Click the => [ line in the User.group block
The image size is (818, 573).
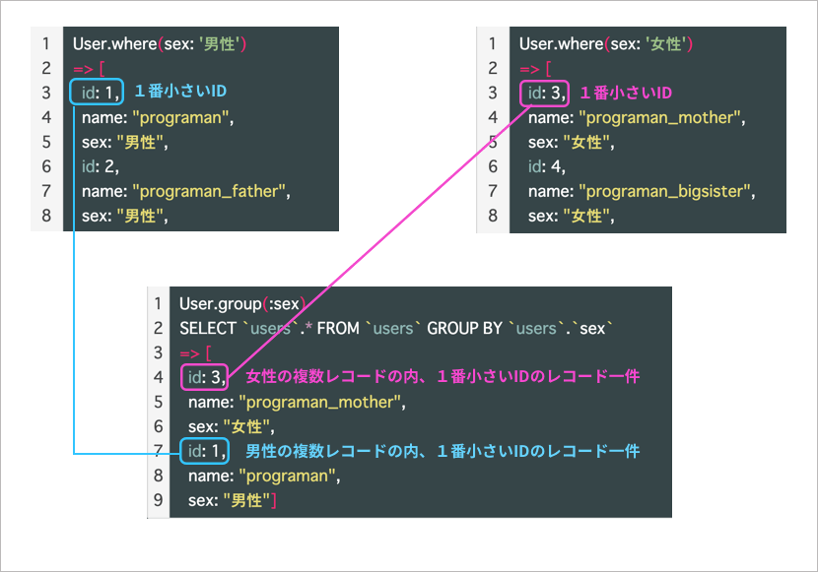coord(195,353)
